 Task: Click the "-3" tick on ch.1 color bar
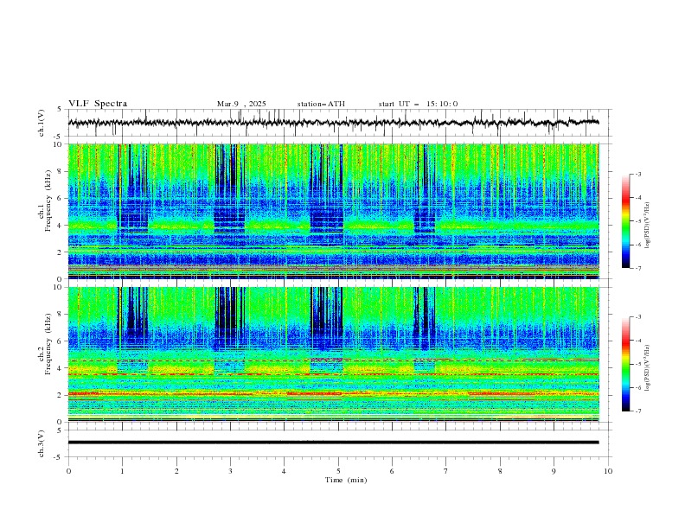coord(637,174)
